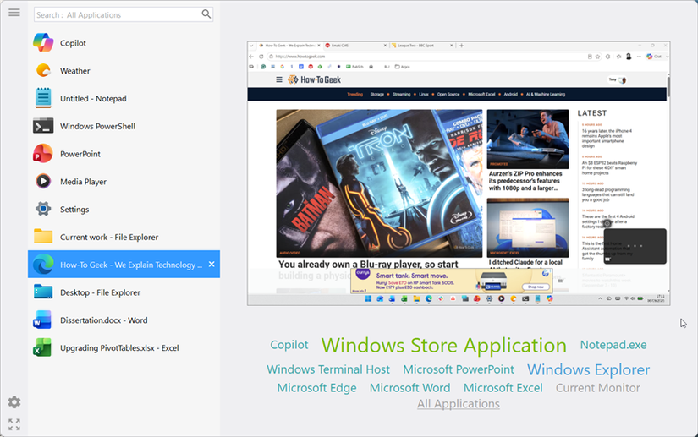Image resolution: width=698 pixels, height=437 pixels.
Task: Click the expand fullscreen arrows icon
Action: pyautogui.click(x=14, y=424)
